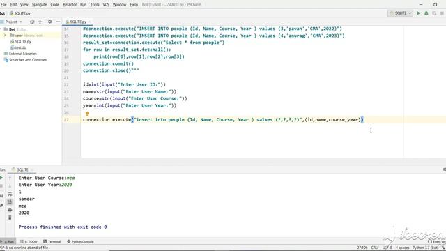Open the Navigate menu
This screenshot has width=446, height=251.
[39, 5]
